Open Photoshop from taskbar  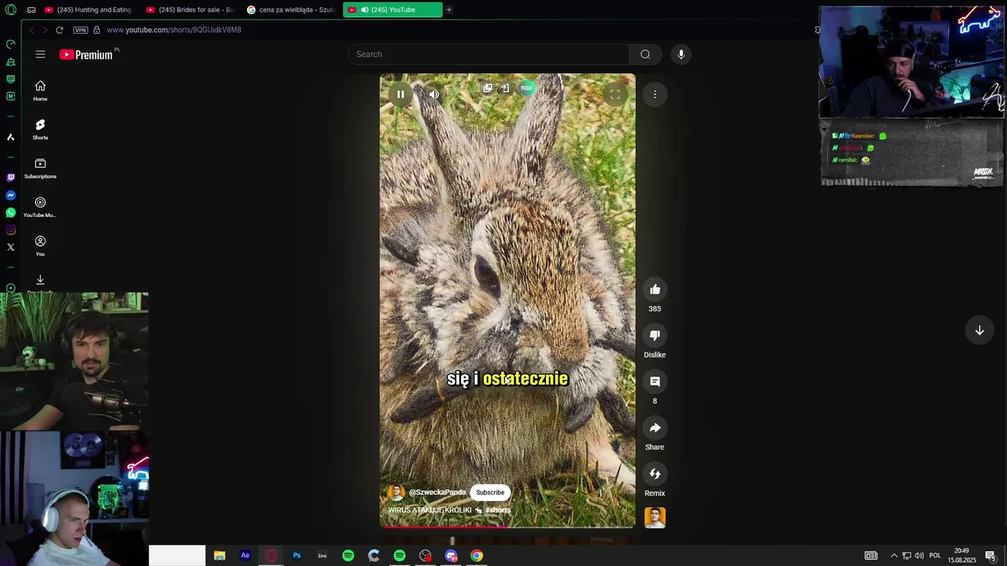[297, 556]
